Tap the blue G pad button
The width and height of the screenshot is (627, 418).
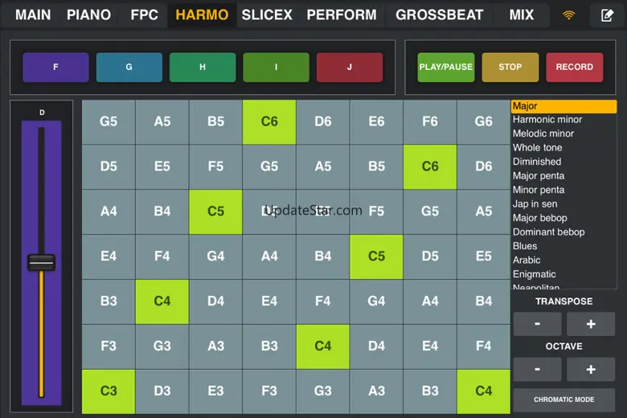coord(129,68)
